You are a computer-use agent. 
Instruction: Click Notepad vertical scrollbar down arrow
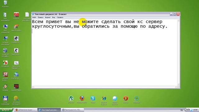pos(178,84)
